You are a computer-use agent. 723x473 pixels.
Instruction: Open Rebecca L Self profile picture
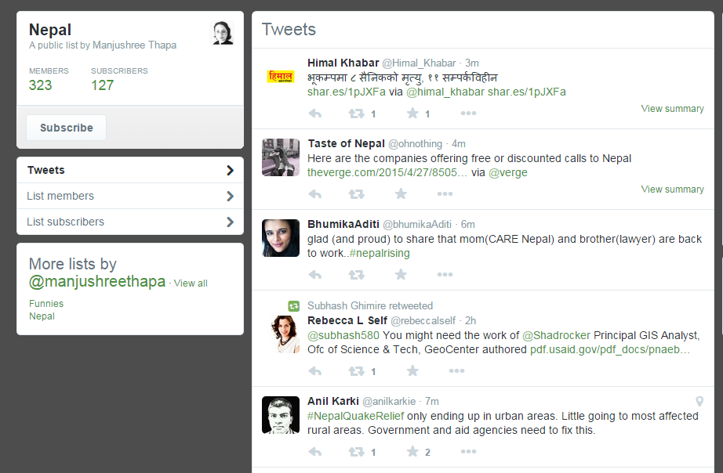click(281, 334)
